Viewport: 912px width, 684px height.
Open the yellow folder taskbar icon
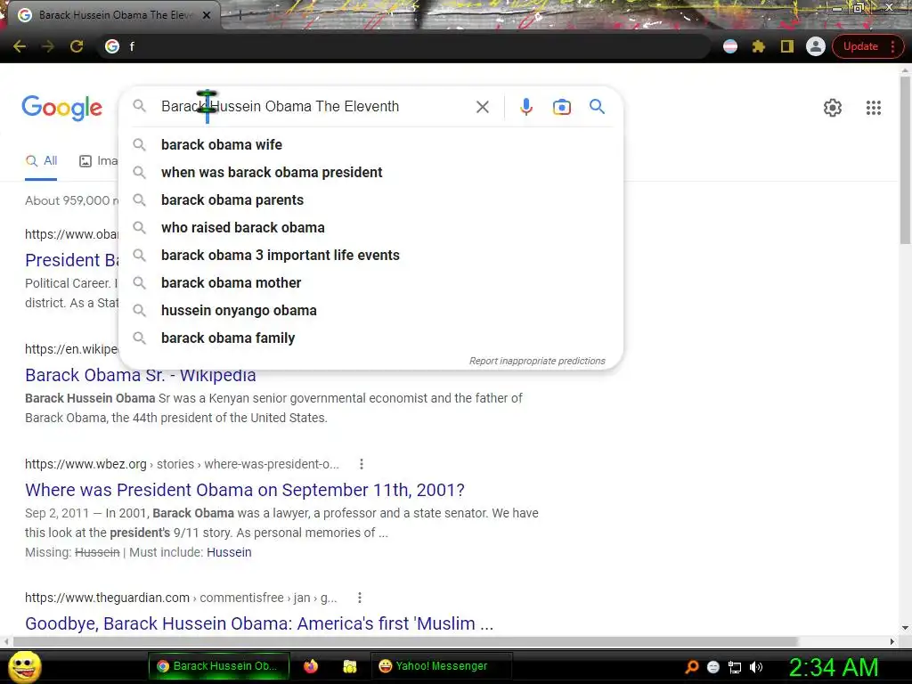coord(349,666)
